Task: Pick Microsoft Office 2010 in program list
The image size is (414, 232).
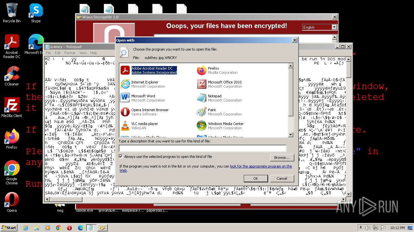Action: coord(219,84)
